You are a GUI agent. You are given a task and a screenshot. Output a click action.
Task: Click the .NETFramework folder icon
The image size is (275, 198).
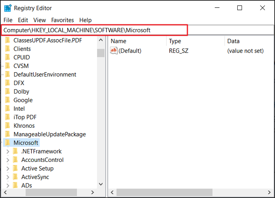(15, 151)
